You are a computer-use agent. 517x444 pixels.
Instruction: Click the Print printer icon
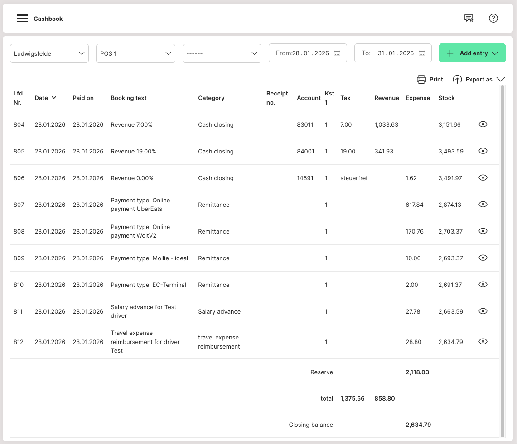421,79
